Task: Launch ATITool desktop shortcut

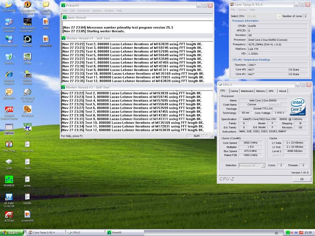Action: point(9,216)
